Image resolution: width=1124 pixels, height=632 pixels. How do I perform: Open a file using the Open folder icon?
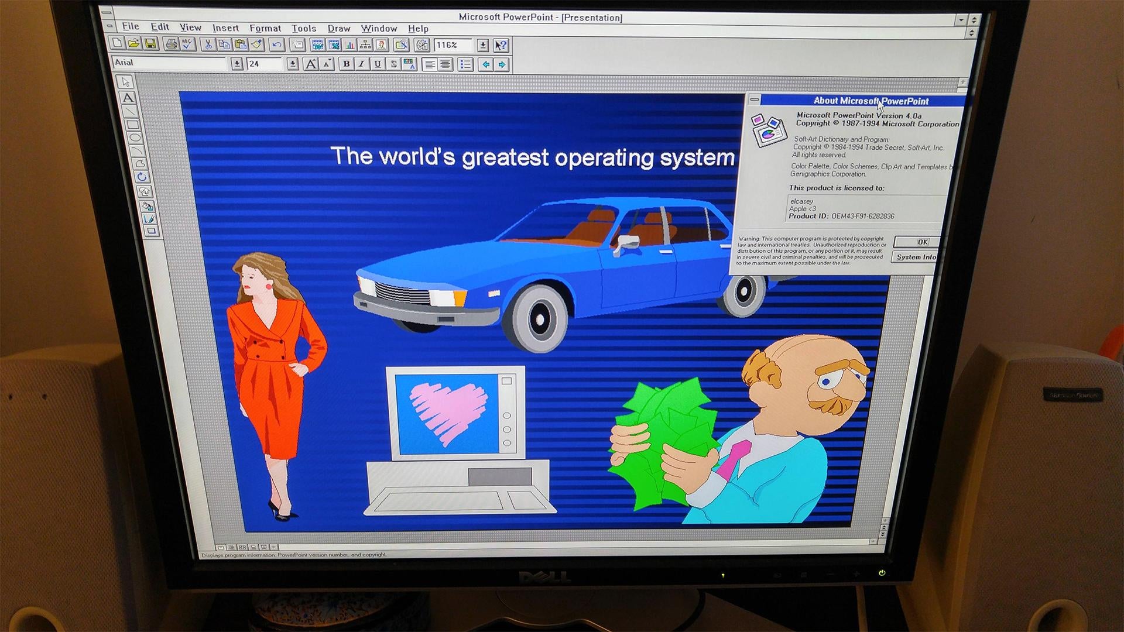click(x=133, y=43)
